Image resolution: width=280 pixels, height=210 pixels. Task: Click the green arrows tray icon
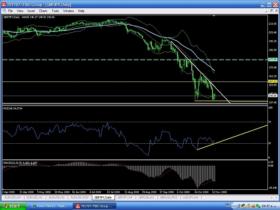[x=258, y=206]
